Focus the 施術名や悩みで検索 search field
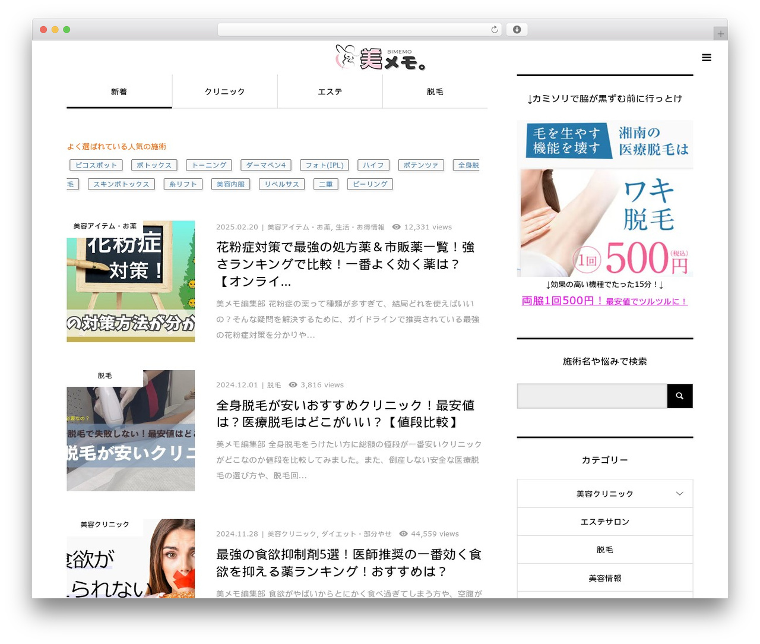This screenshot has height=644, width=760. click(x=592, y=396)
